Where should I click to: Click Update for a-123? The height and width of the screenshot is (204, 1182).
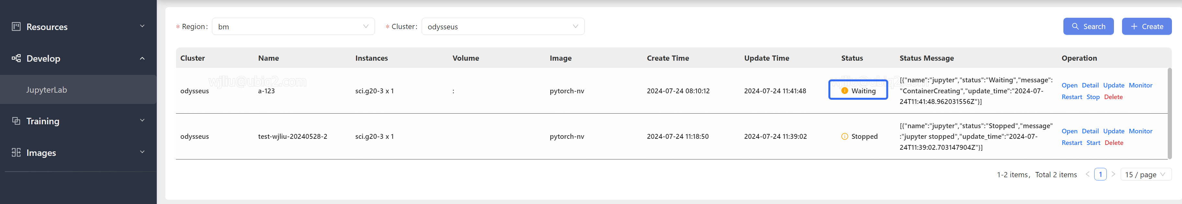pos(1114,86)
